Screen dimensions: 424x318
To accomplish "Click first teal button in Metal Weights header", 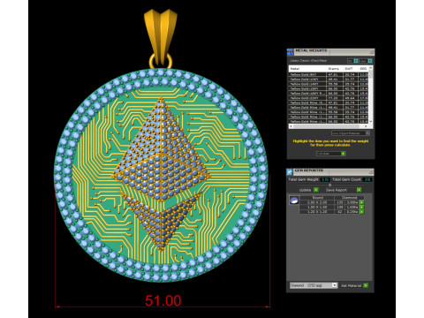I will (x=356, y=61).
